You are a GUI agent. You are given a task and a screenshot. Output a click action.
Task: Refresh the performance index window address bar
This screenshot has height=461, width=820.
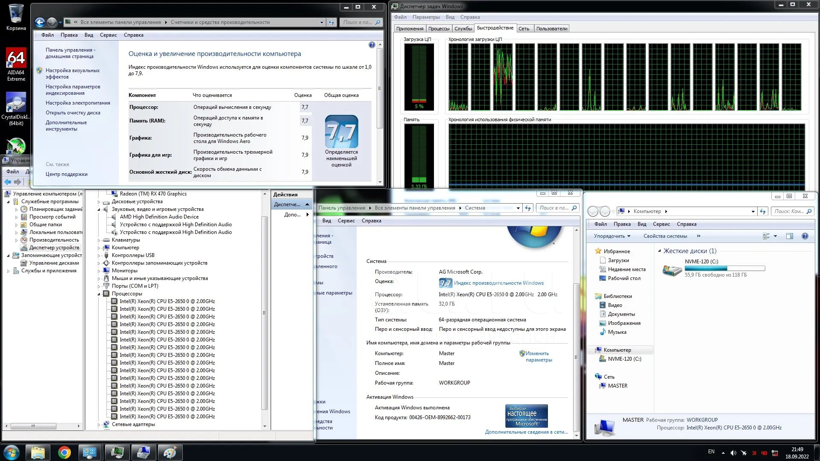pos(331,22)
